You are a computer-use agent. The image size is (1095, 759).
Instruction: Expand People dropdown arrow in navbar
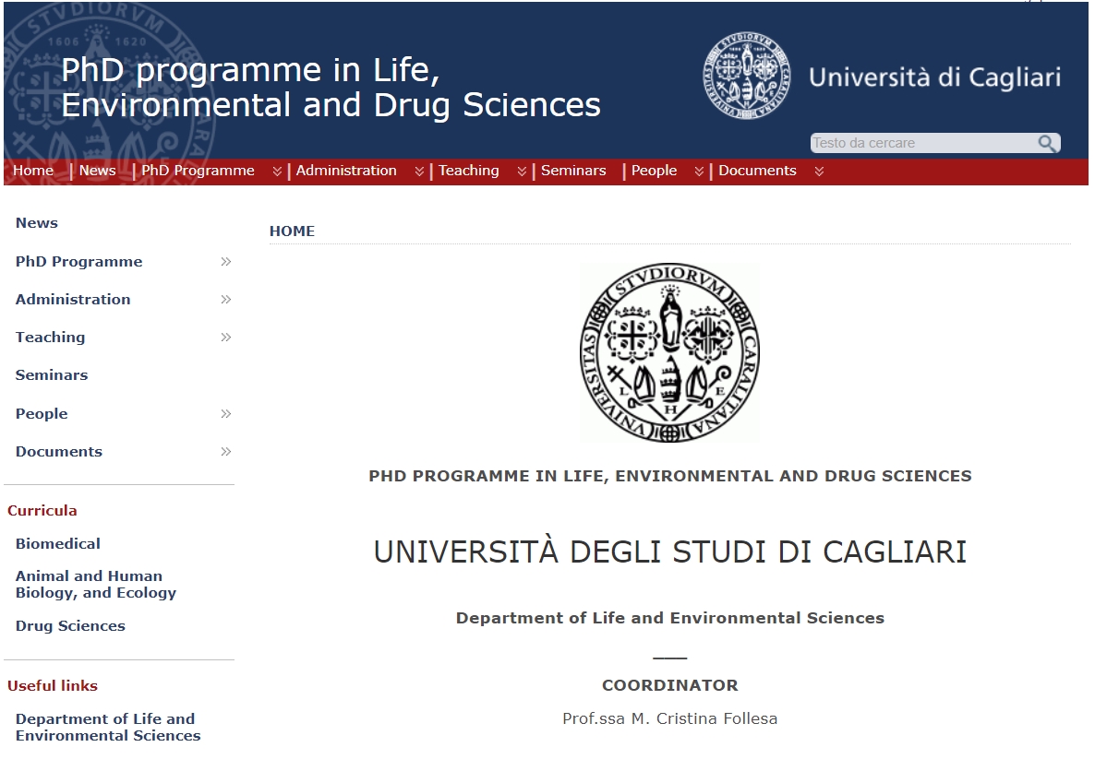(x=698, y=172)
